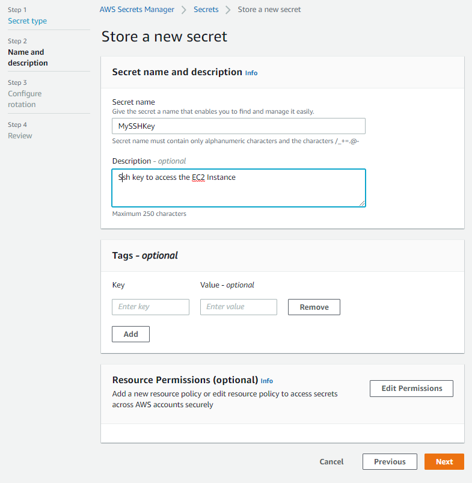The height and width of the screenshot is (483, 472).
Task: Click the Description text area
Action: pos(239,188)
